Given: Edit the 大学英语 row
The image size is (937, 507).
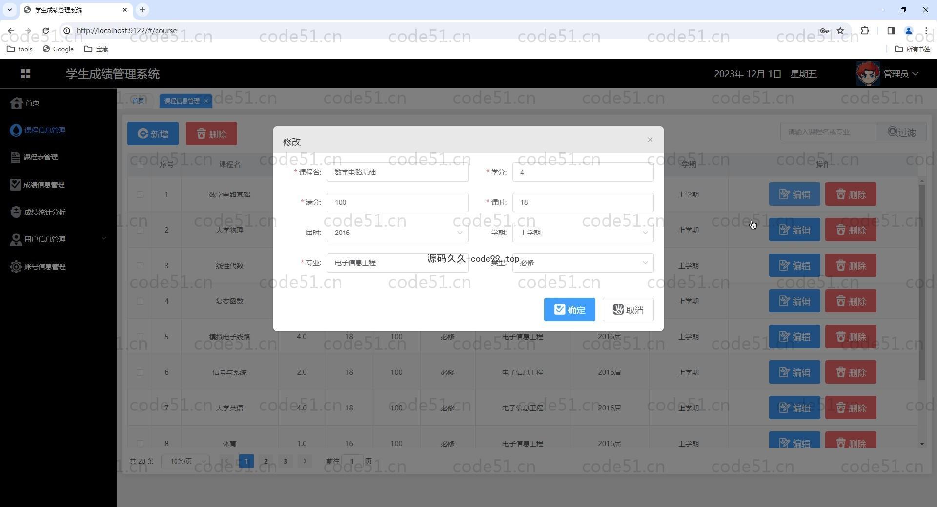Looking at the screenshot, I should click(x=794, y=408).
